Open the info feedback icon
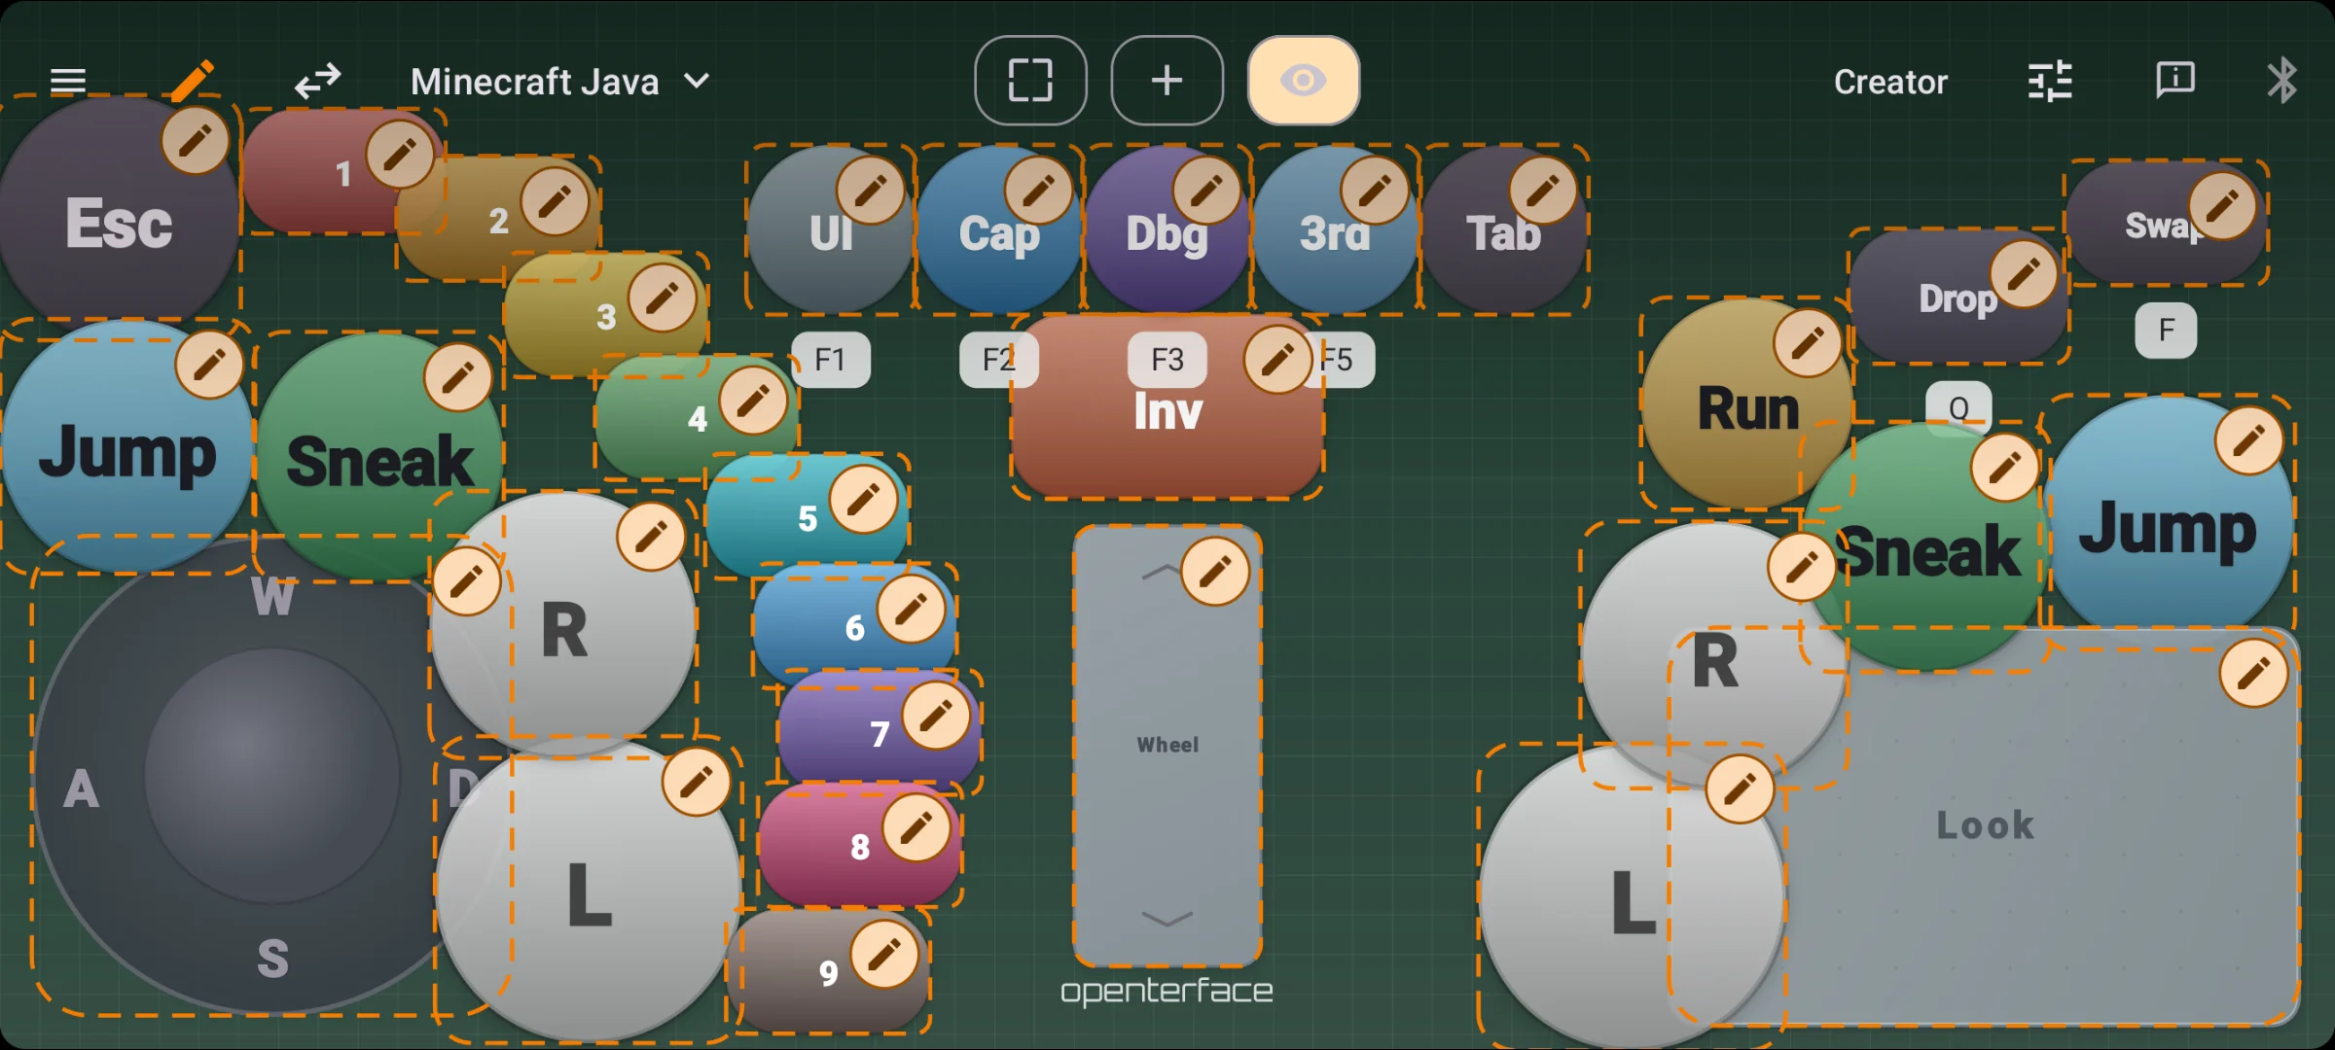The image size is (2335, 1050). tap(2174, 80)
